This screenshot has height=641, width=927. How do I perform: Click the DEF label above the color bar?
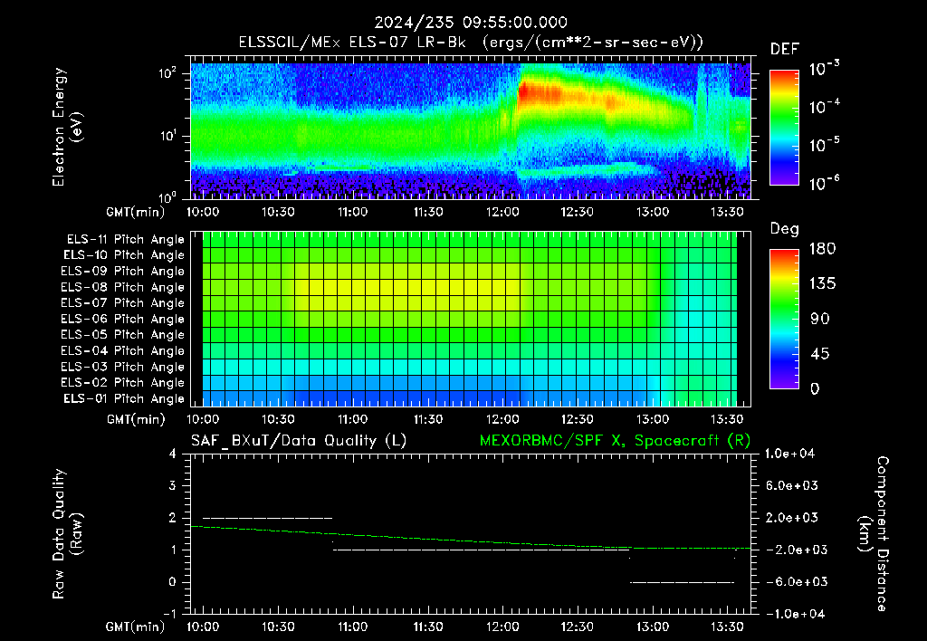(785, 50)
